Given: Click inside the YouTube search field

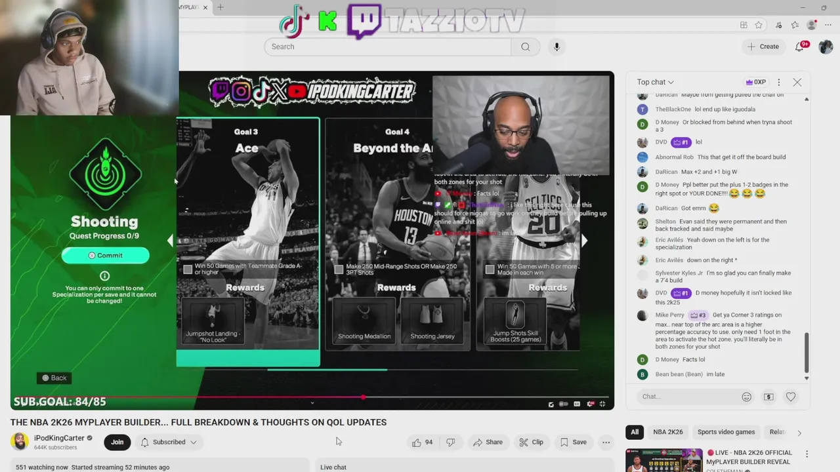Looking at the screenshot, I should (x=388, y=47).
